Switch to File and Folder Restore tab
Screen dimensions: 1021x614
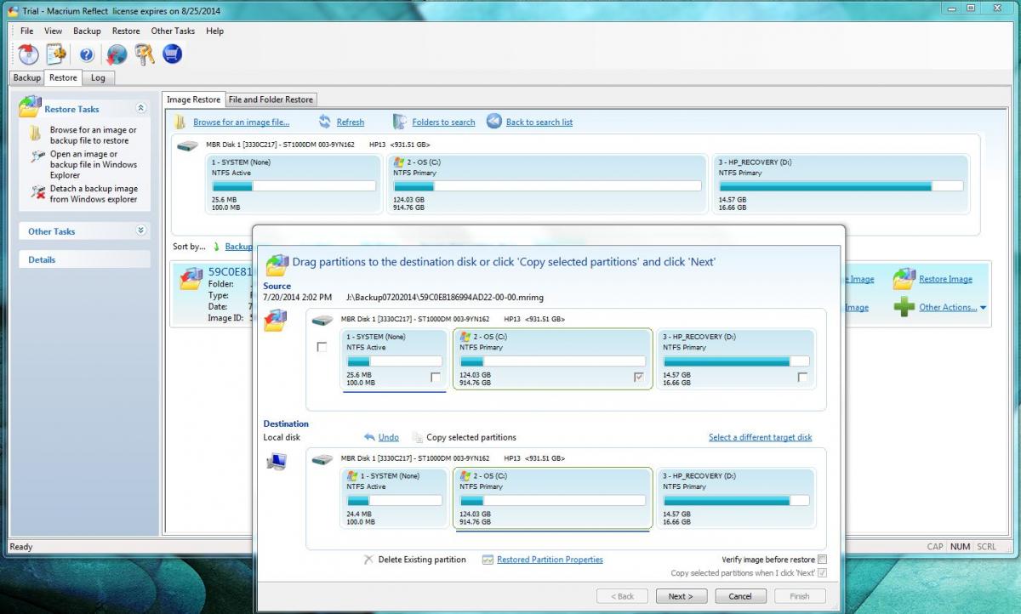(271, 99)
